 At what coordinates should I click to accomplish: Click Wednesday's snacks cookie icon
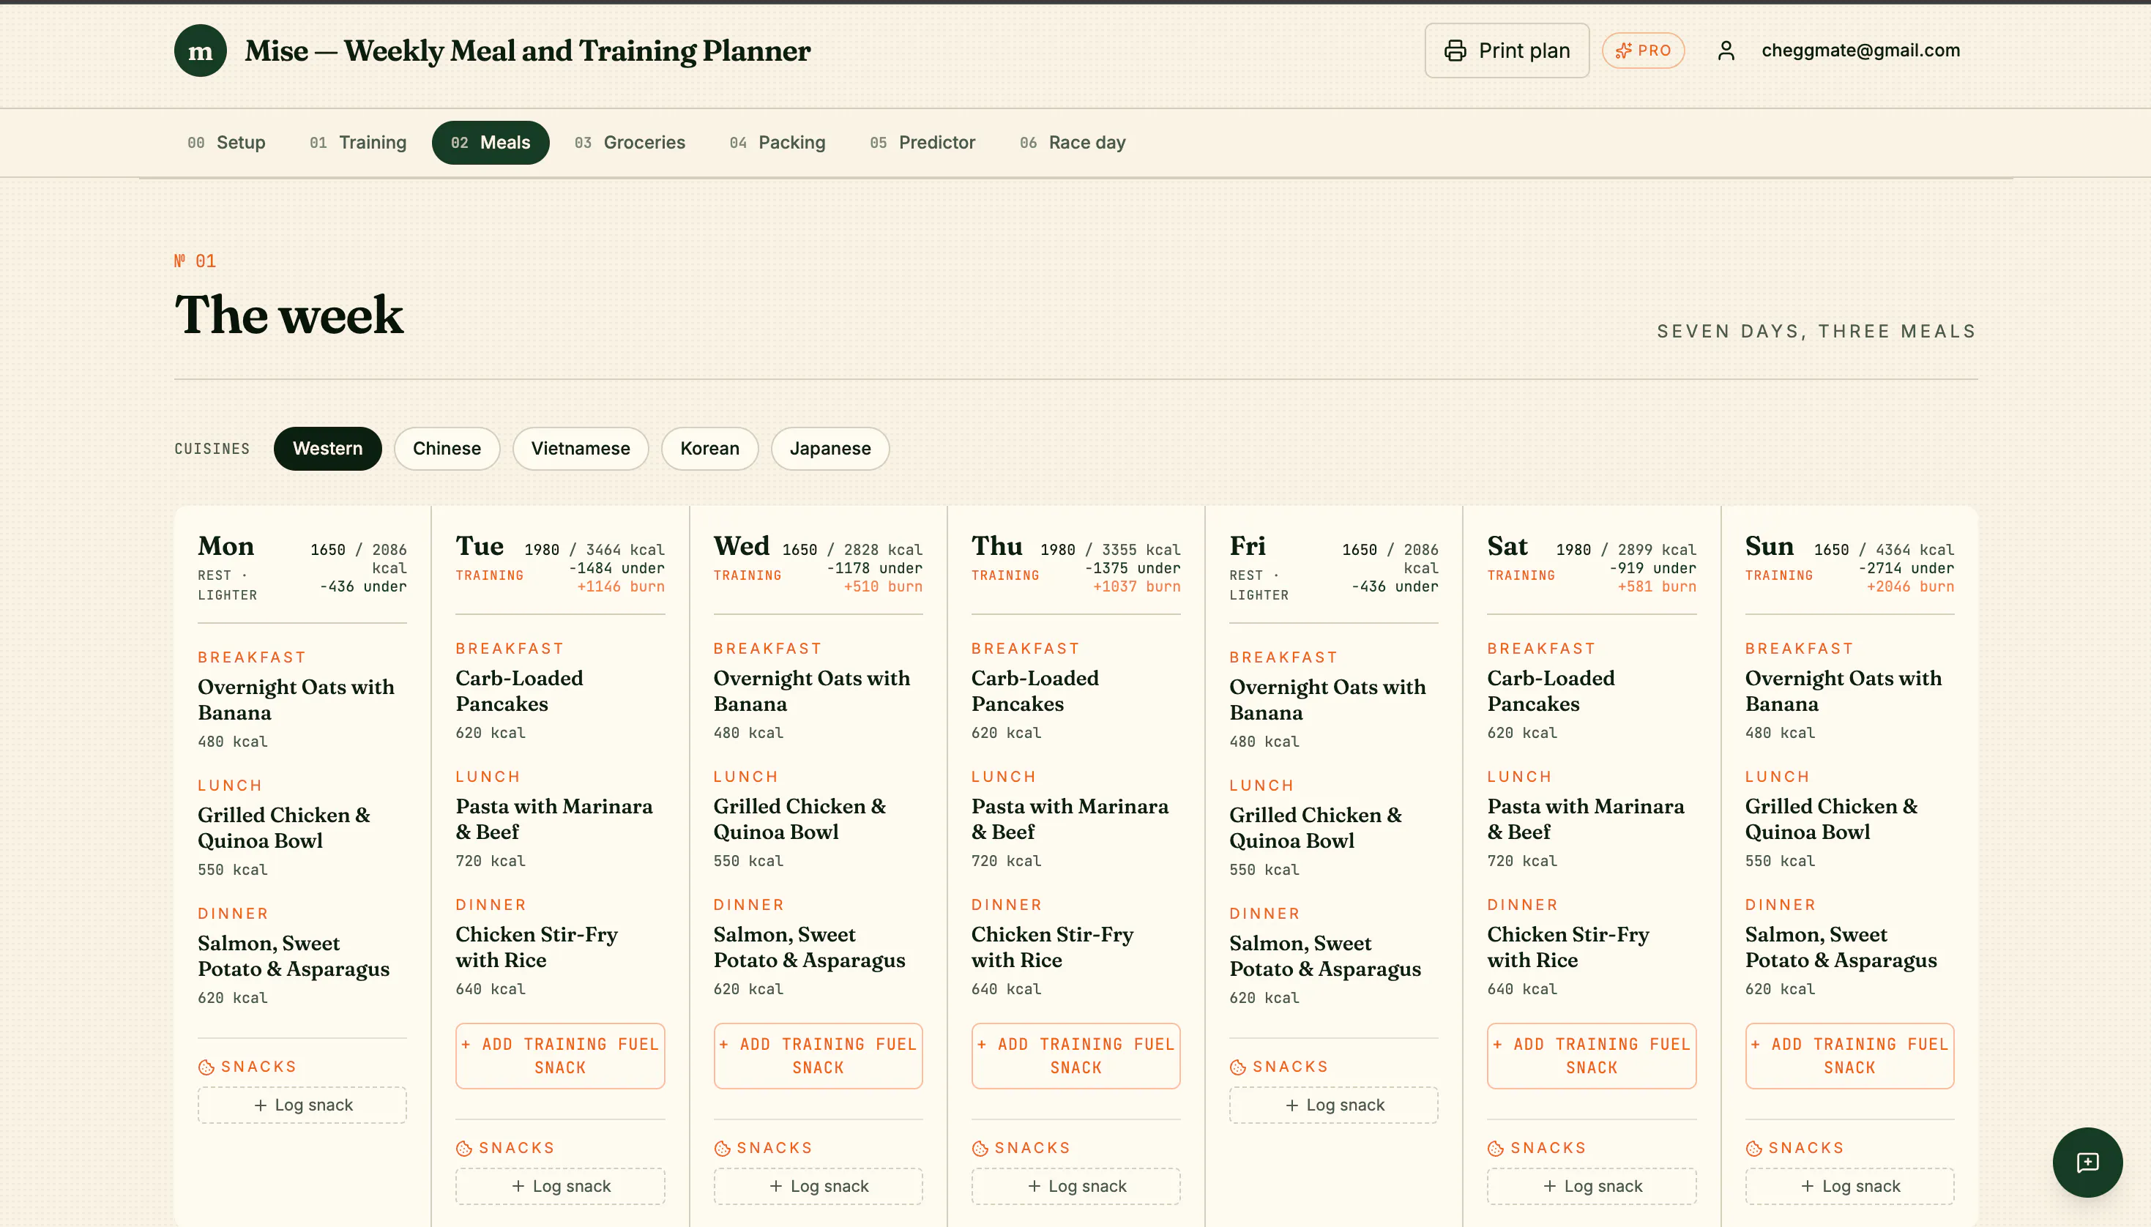(x=722, y=1148)
